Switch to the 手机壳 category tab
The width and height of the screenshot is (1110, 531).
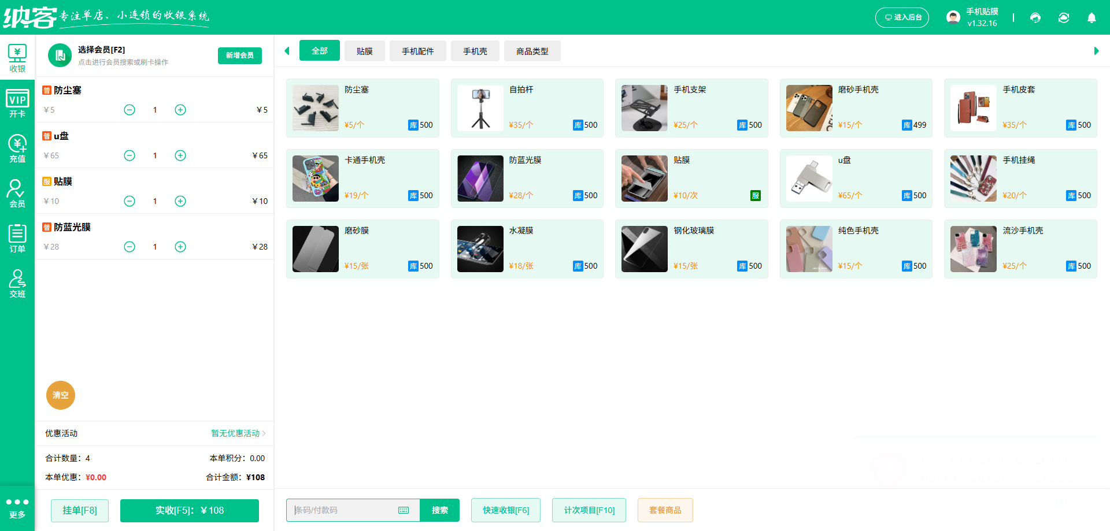[475, 51]
